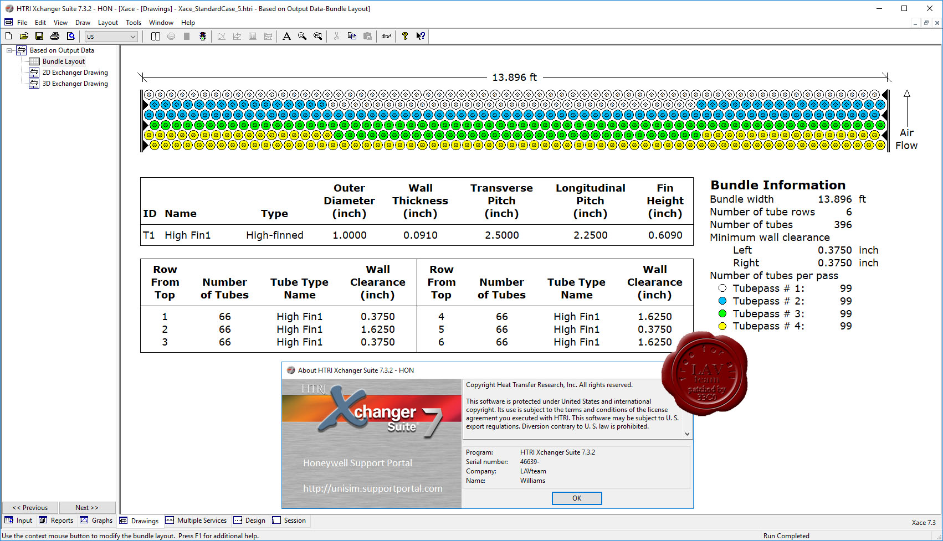Print using the printer toolbar icon
The height and width of the screenshot is (541, 943).
click(x=55, y=36)
